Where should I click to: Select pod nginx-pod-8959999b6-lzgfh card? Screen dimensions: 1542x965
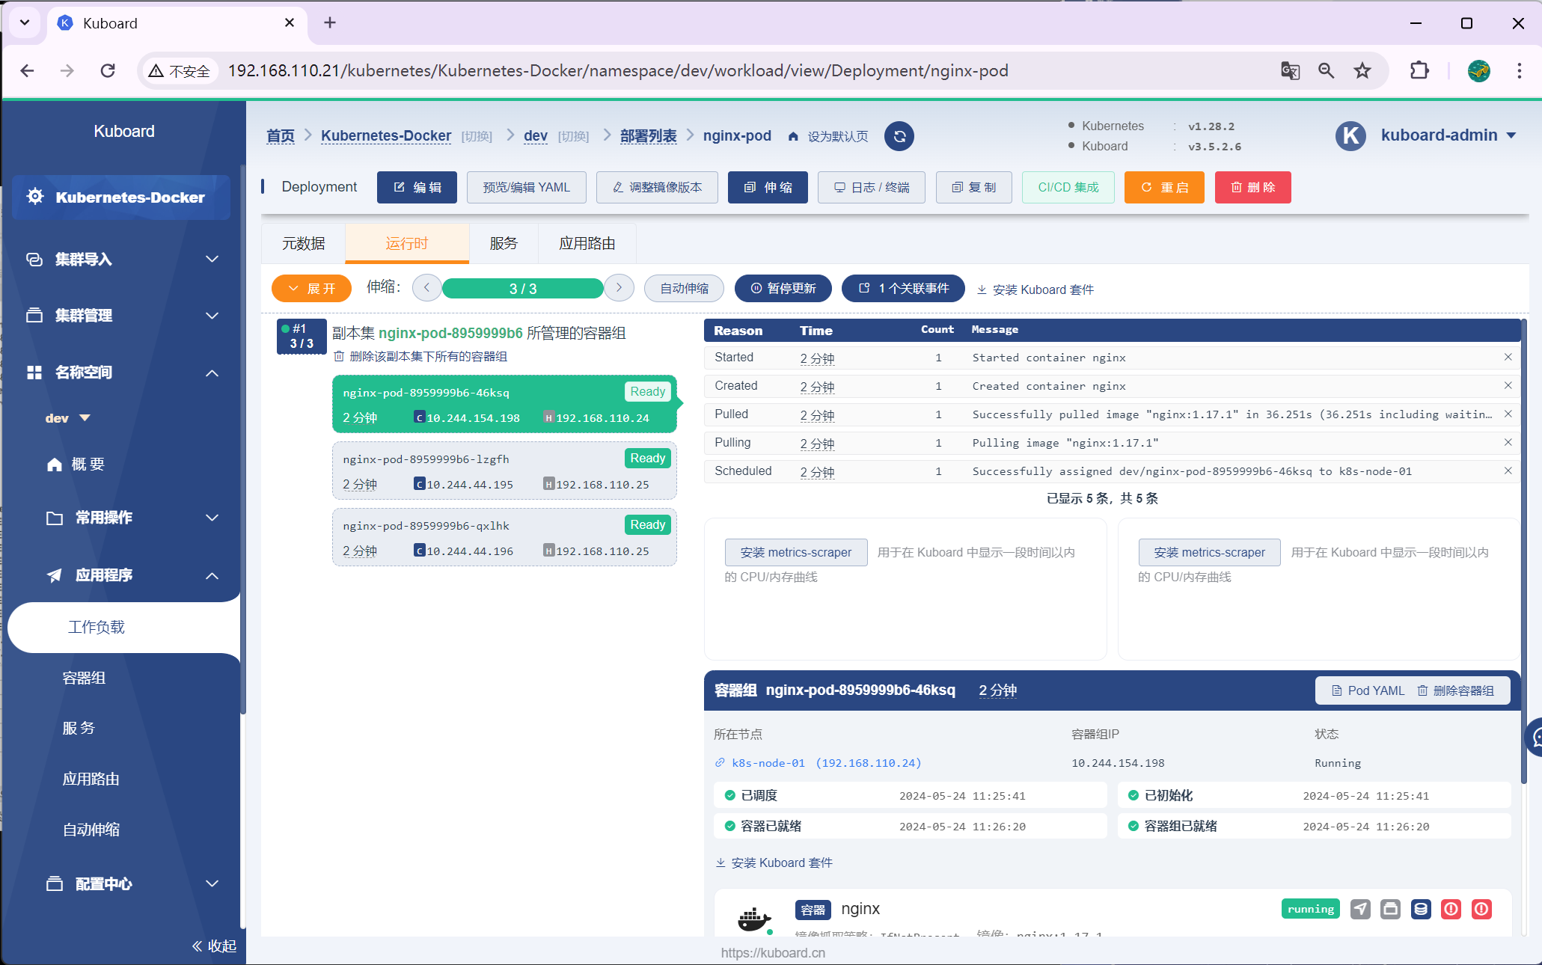pos(504,471)
